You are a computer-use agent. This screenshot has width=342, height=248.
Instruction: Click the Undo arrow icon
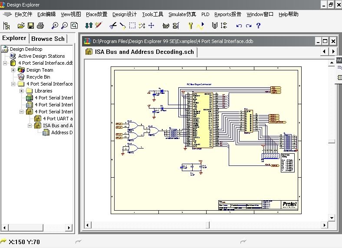[x=239, y=26]
